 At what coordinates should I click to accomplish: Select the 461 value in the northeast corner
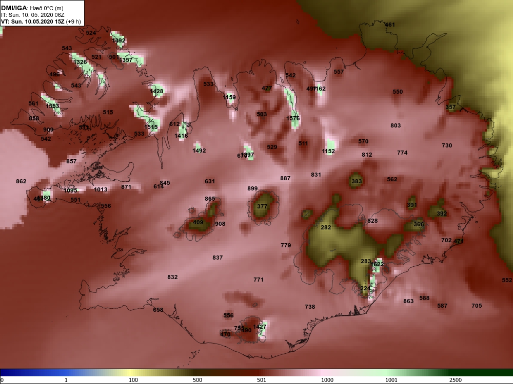point(390,25)
